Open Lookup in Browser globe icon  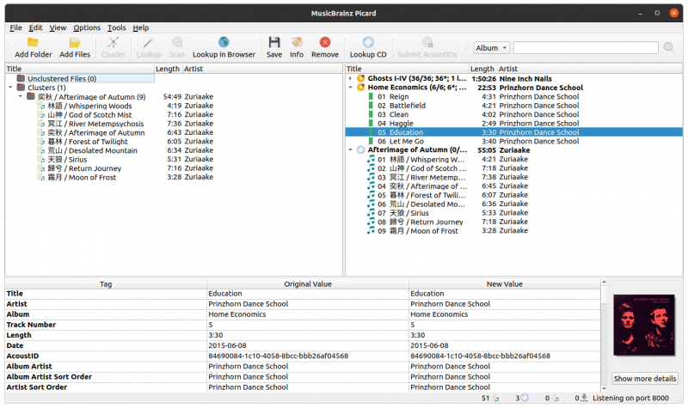224,42
